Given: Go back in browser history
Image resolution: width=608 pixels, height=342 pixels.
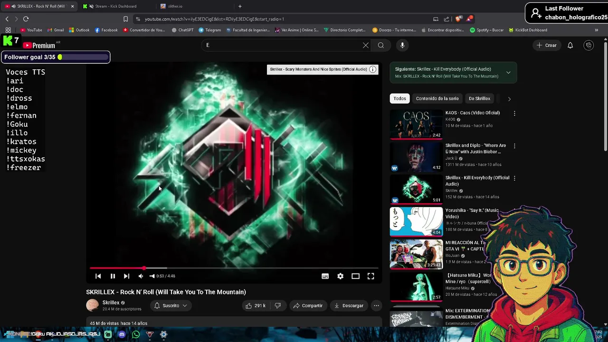Looking at the screenshot, I should click(7, 19).
